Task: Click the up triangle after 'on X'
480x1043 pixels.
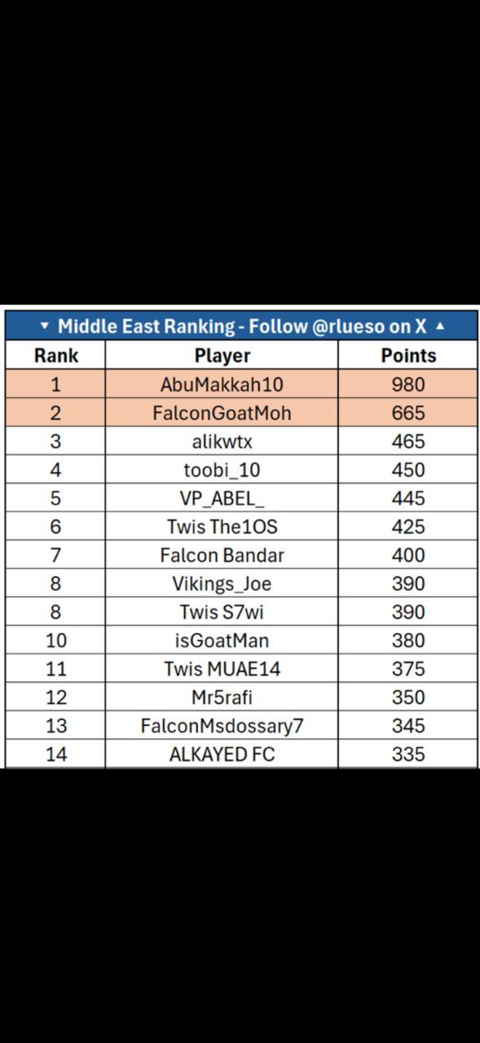Action: 441,325
